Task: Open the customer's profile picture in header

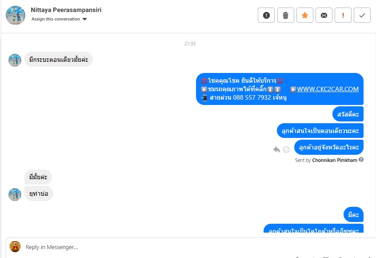Action: (16, 16)
